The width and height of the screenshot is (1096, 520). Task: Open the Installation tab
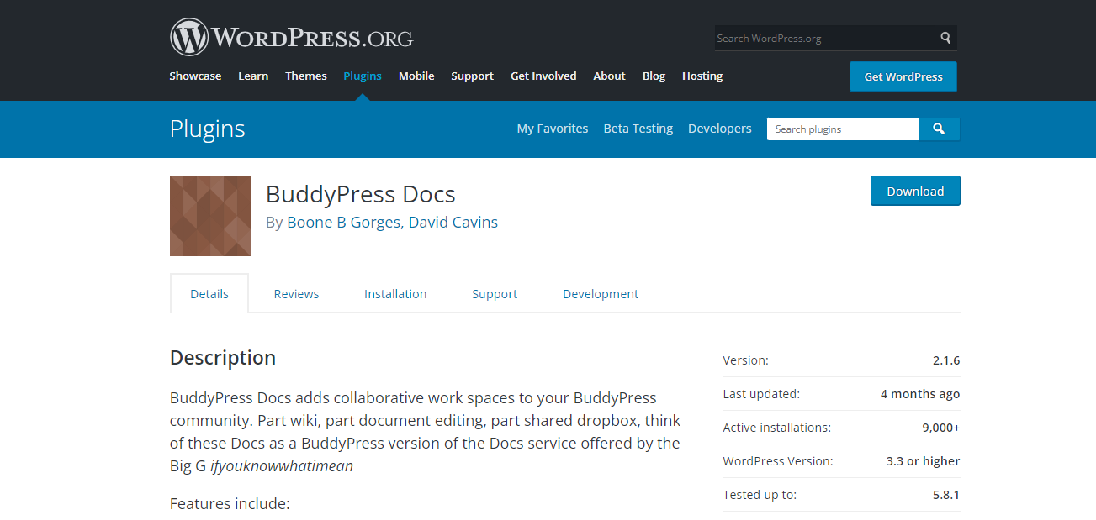(395, 293)
